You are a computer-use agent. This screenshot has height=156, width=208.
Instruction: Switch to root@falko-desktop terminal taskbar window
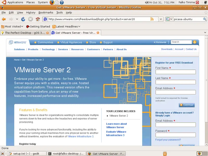click(x=67, y=154)
